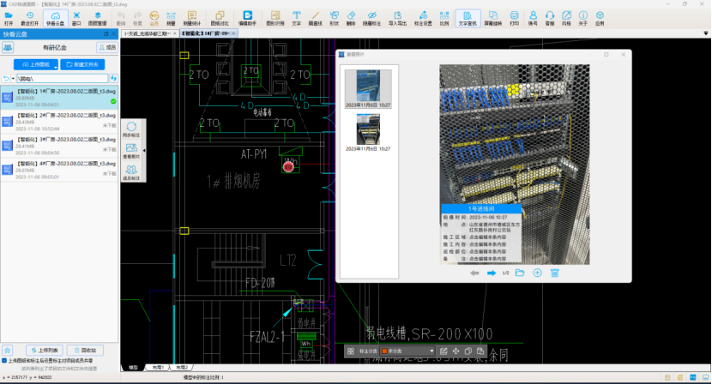Click the 上传列表 upload list button
The width and height of the screenshot is (712, 384).
(x=43, y=351)
